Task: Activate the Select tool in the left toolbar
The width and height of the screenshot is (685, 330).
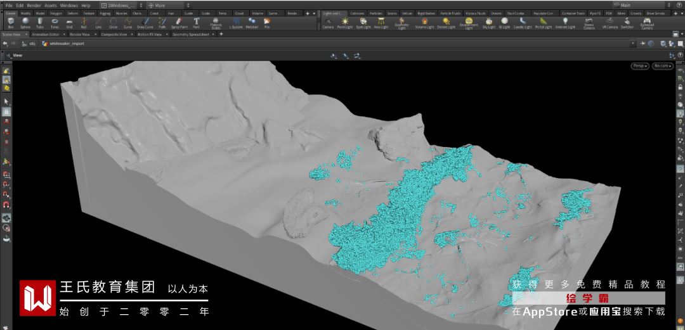Action: click(x=6, y=101)
